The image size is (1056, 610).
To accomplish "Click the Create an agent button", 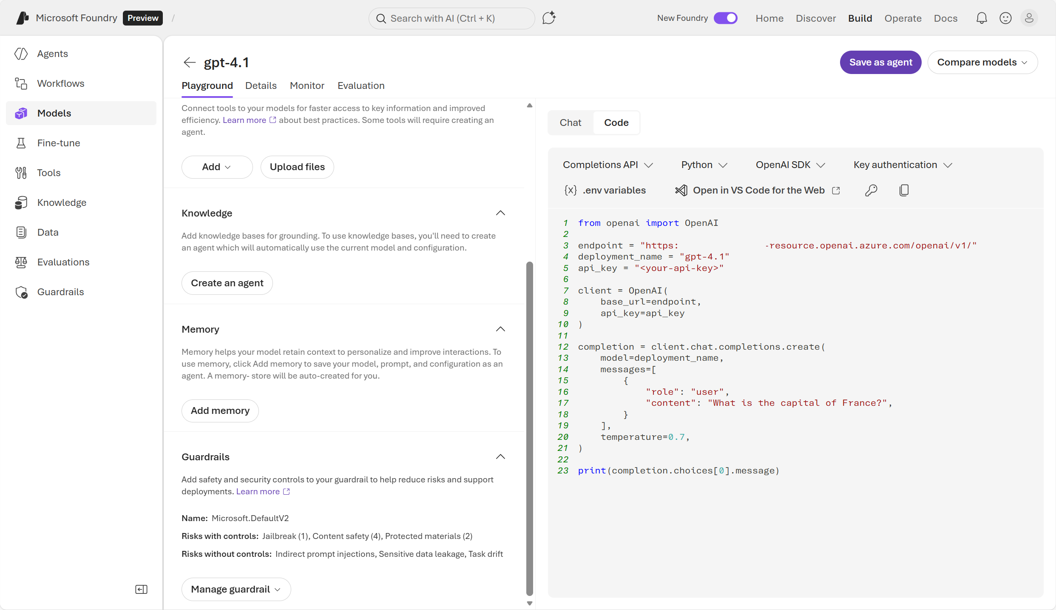I will click(x=227, y=283).
